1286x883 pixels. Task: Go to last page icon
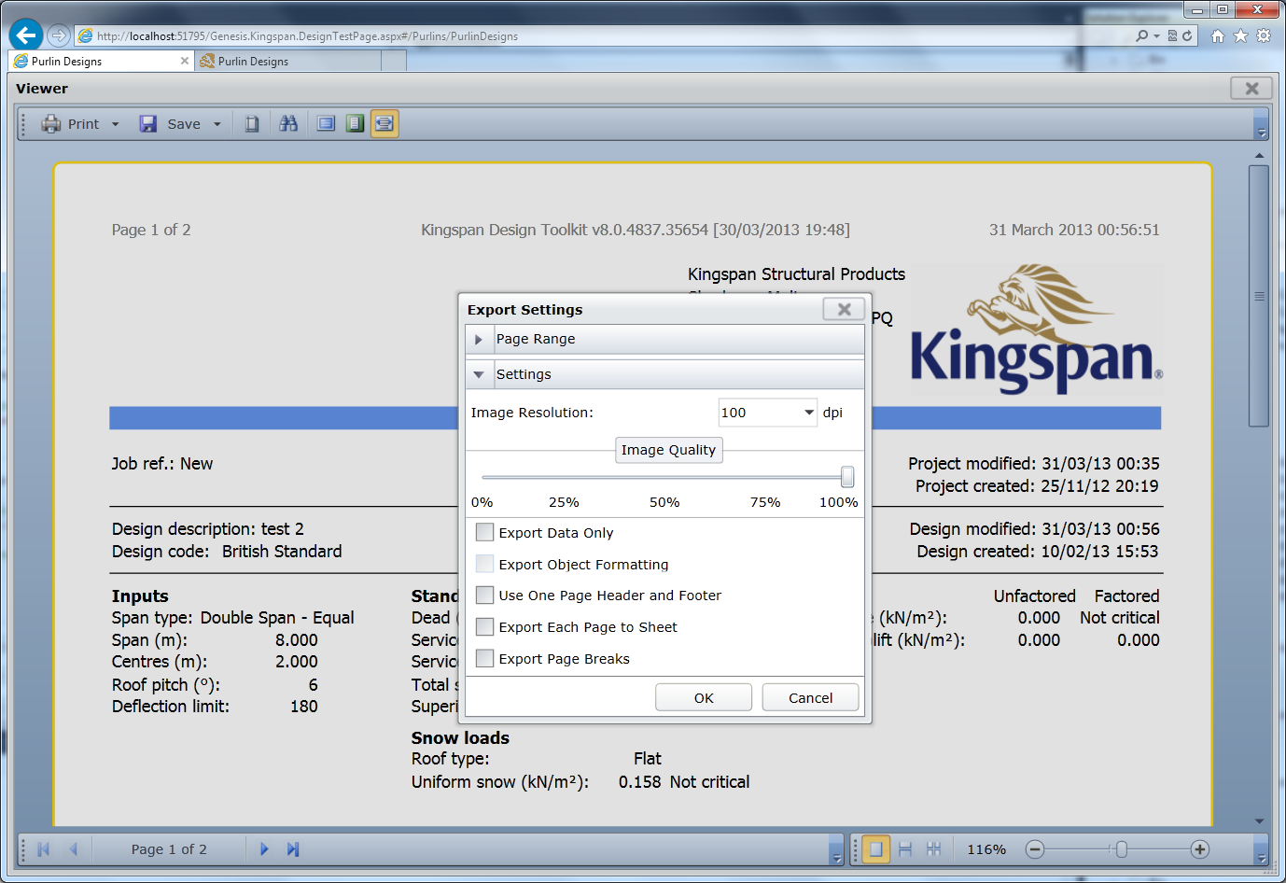[x=293, y=849]
